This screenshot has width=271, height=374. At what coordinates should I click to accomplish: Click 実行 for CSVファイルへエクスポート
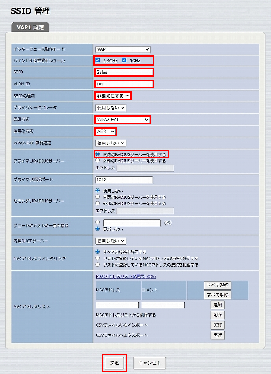tap(218, 335)
